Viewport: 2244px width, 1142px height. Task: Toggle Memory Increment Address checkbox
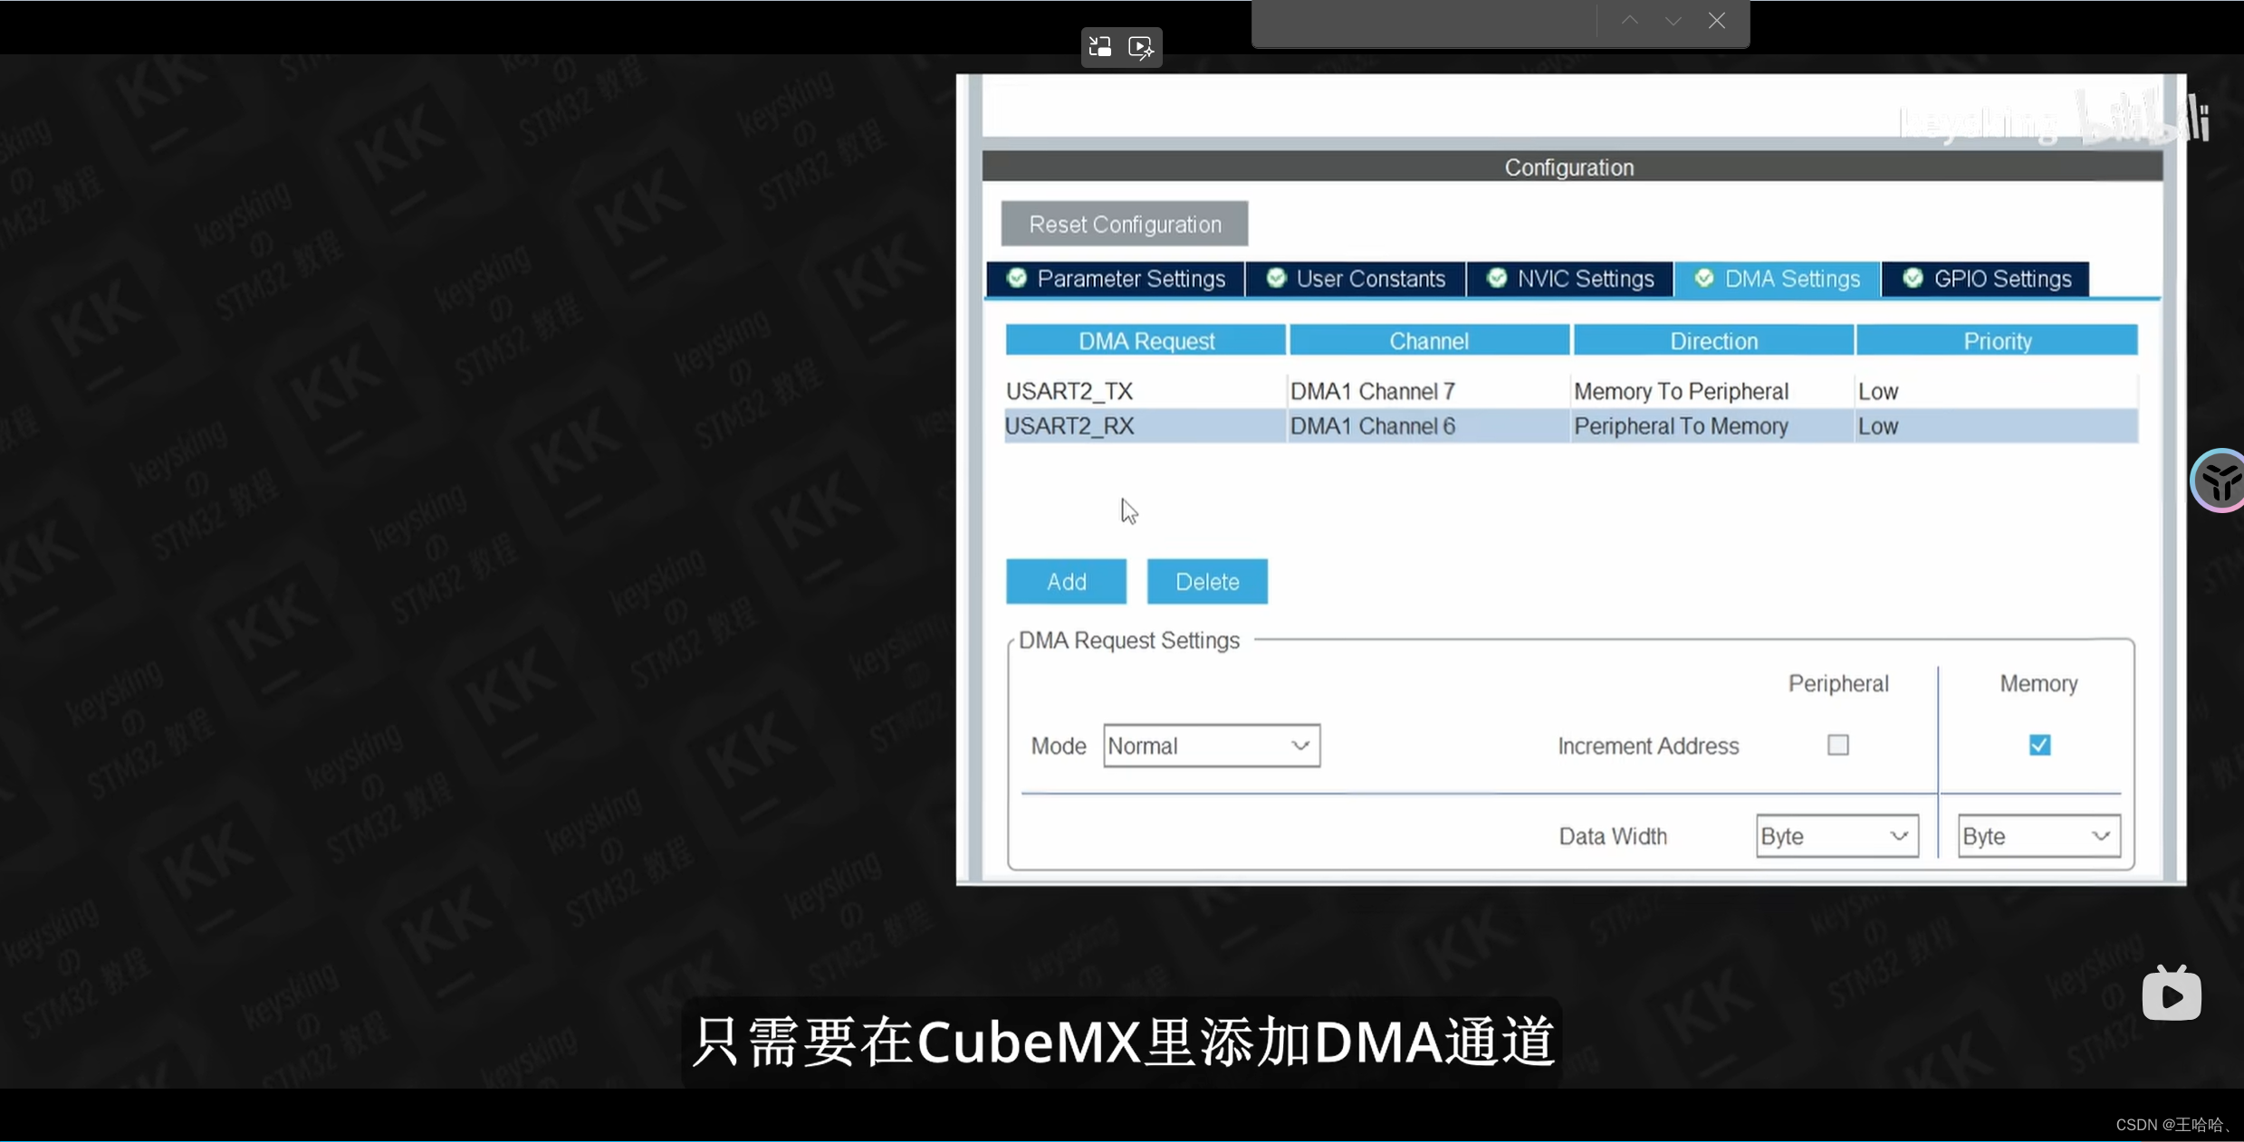pos(2038,745)
